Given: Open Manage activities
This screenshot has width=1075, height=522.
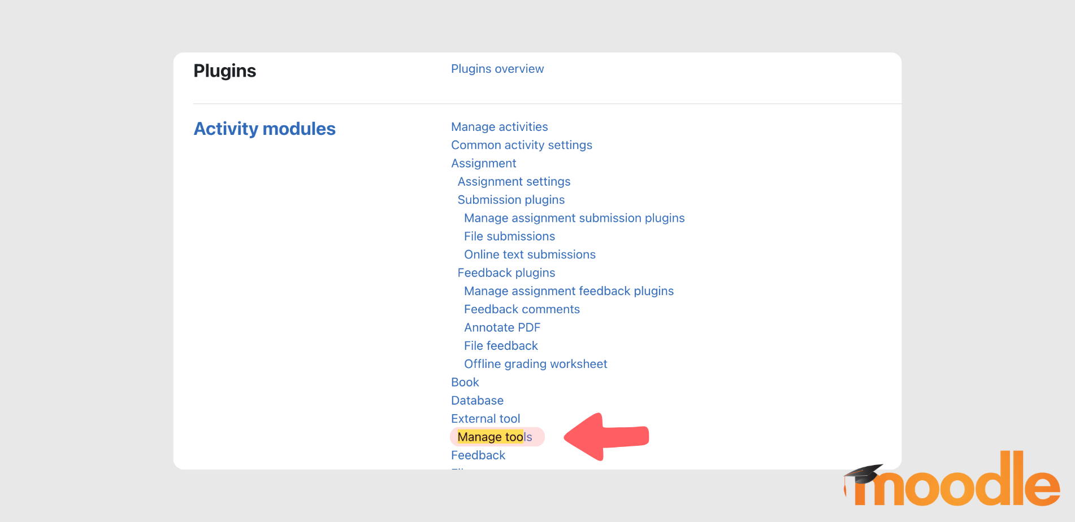Looking at the screenshot, I should coord(499,127).
